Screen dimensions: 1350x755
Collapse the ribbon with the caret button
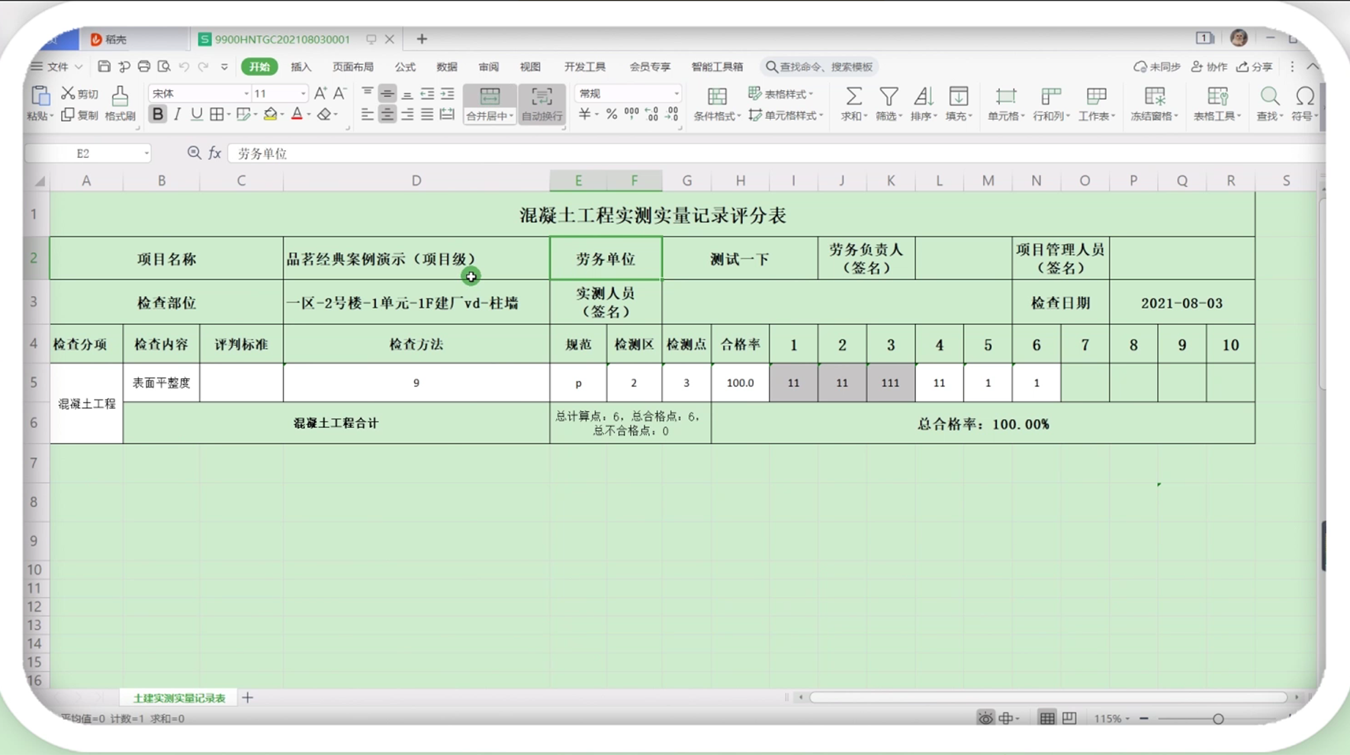[1313, 67]
